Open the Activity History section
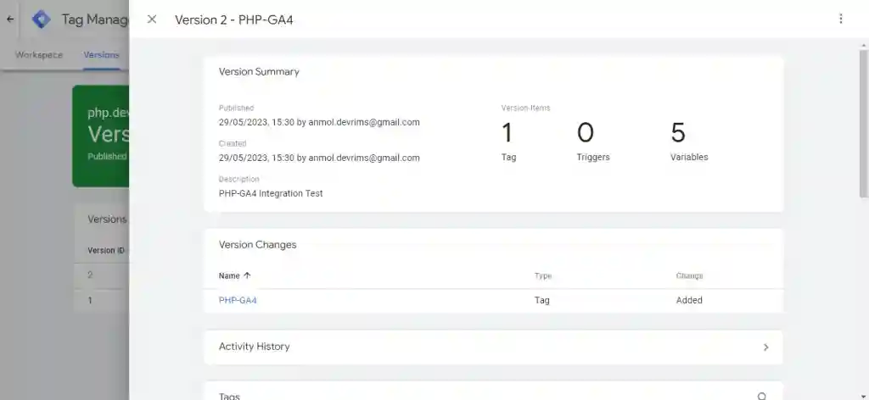The width and height of the screenshot is (869, 400). (x=493, y=347)
